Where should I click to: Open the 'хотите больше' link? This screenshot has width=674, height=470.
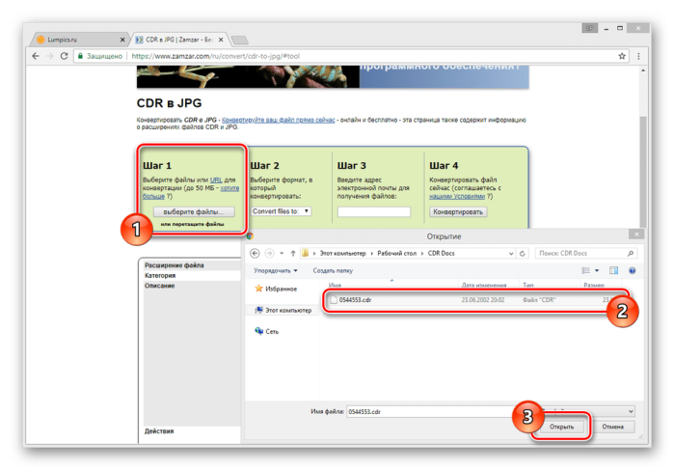pos(191,192)
